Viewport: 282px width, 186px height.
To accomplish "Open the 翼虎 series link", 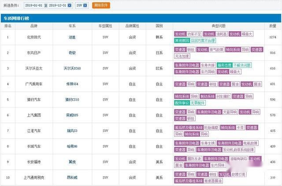I will tap(72, 162).
